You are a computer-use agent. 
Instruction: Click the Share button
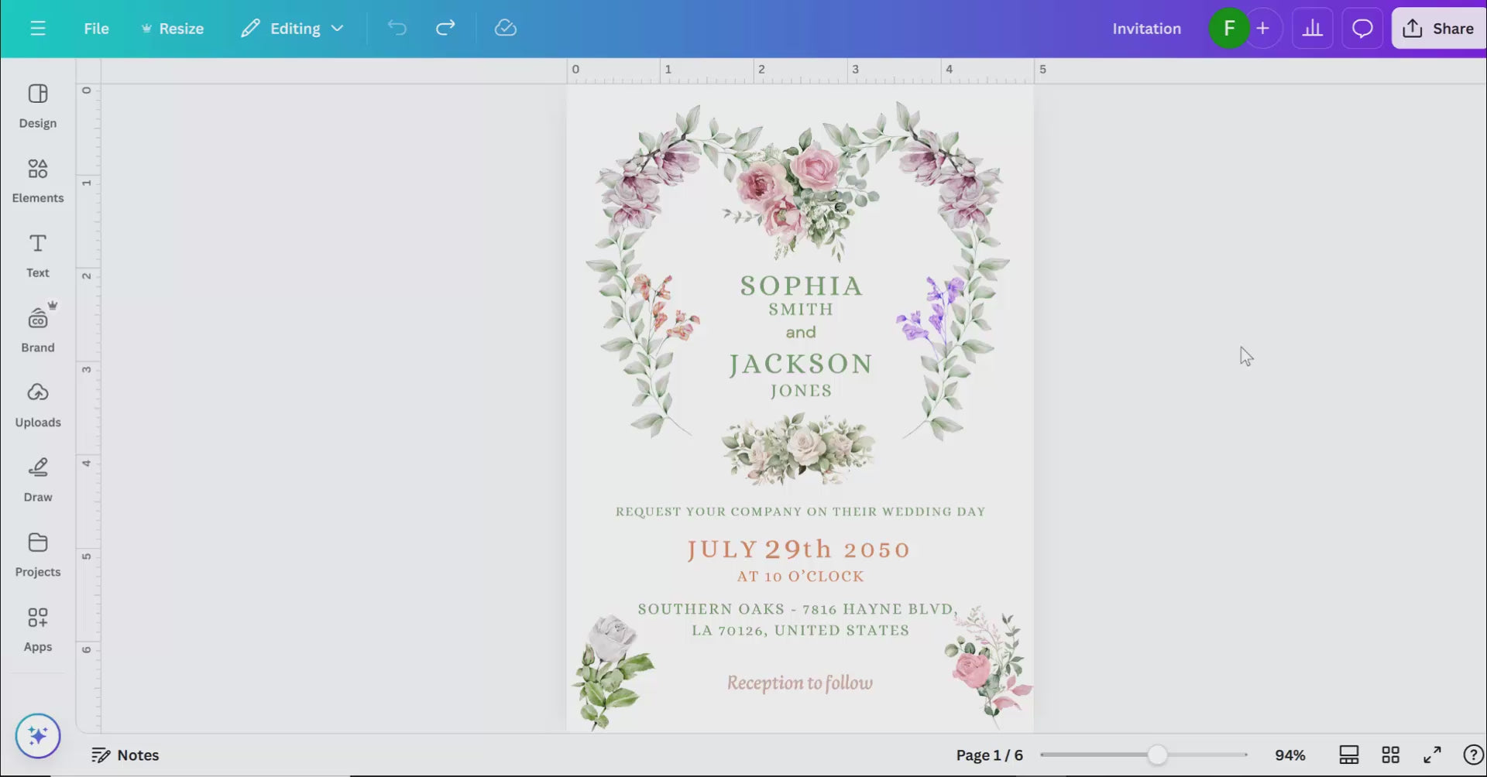(x=1438, y=29)
